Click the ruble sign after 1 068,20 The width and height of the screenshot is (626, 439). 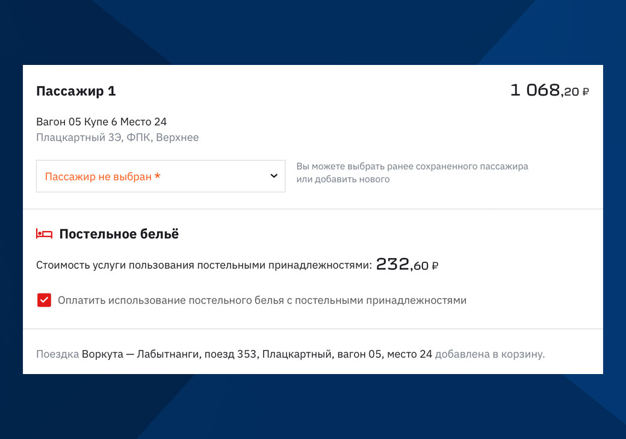[x=585, y=92]
